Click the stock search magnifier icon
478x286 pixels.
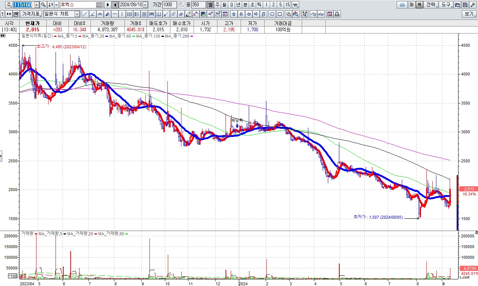coord(43,5)
